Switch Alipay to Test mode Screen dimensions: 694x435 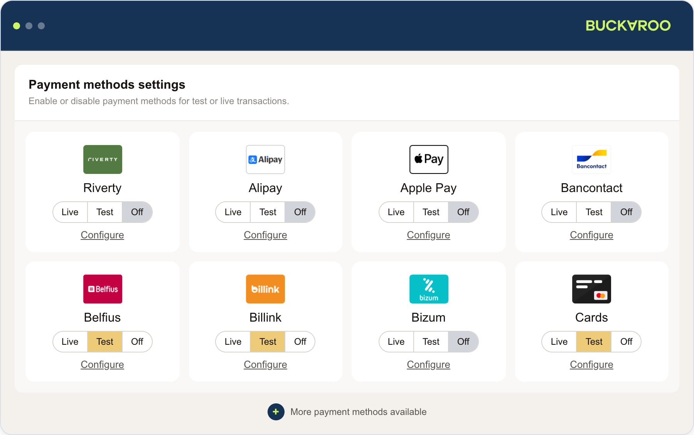(268, 212)
